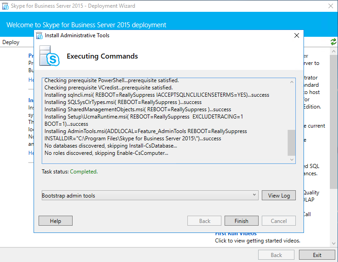338x262 pixels.
Task: Click the 'Checking prerequisite VCredist' log line
Action: (x=108, y=88)
